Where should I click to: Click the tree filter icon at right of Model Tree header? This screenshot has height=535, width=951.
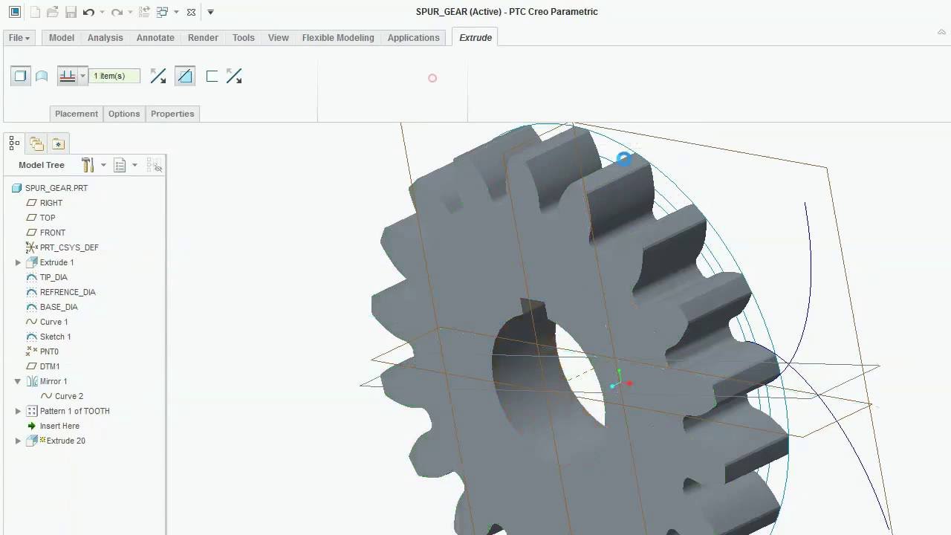155,165
